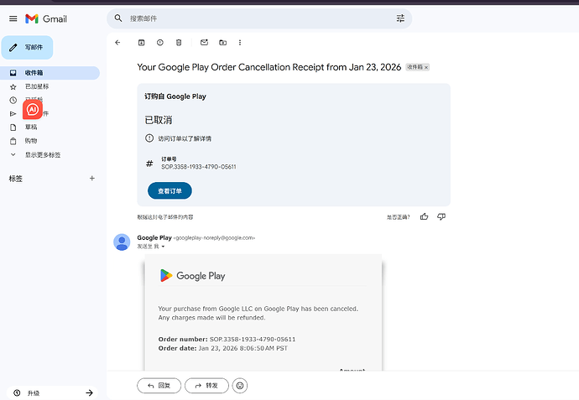Click the snoozed clock icon in sidebar
Image resolution: width=579 pixels, height=400 pixels.
(13, 100)
